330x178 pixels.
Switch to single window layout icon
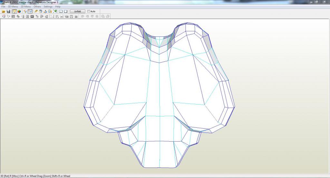(x=66, y=11)
